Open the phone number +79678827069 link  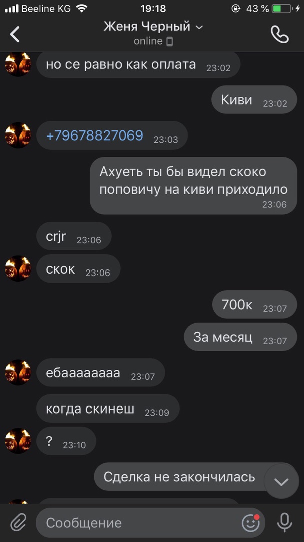(x=94, y=135)
